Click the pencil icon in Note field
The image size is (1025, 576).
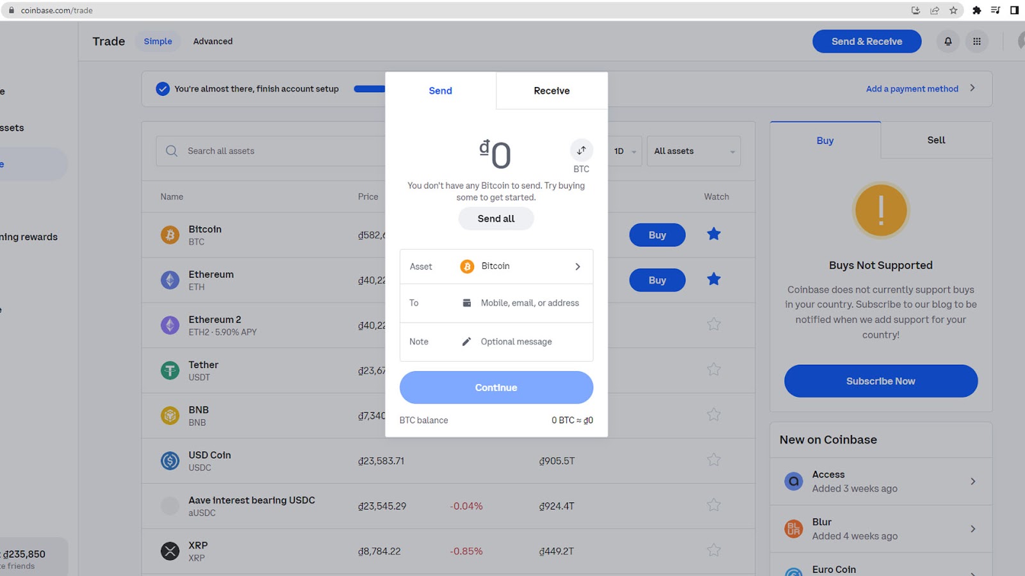point(466,342)
